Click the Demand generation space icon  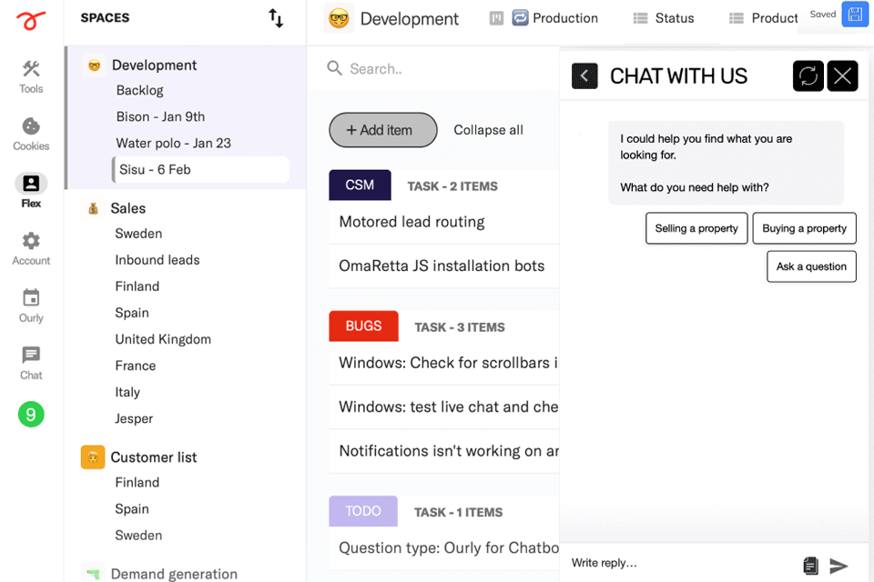point(93,574)
